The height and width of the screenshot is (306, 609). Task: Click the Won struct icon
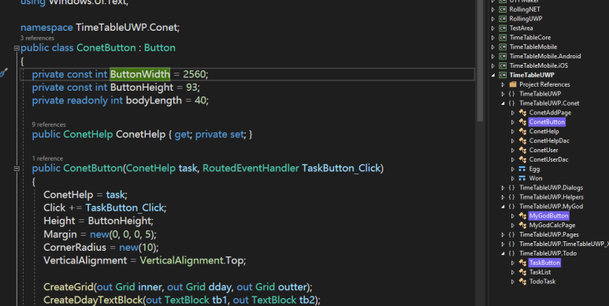522,178
